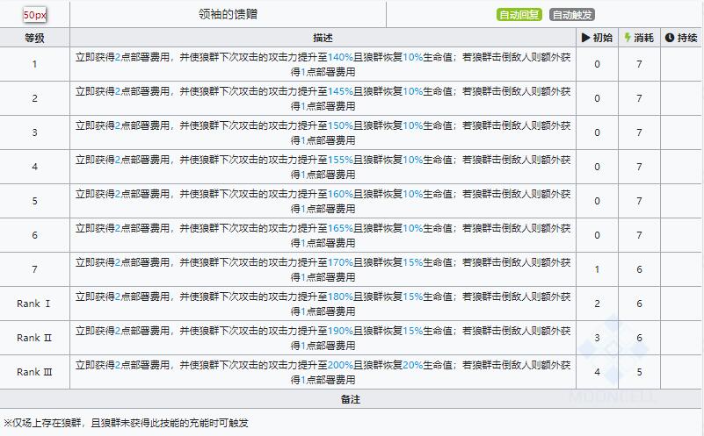The width and height of the screenshot is (704, 436).
Task: Click the 190% attack value
Action: 340,331
